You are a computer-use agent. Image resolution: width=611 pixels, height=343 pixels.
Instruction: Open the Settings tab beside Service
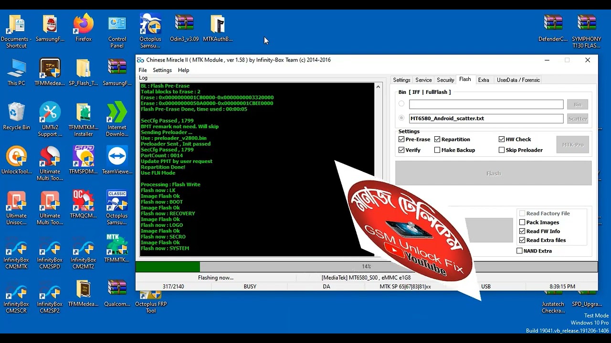(x=401, y=80)
